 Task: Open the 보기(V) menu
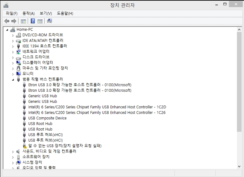pos(46,13)
